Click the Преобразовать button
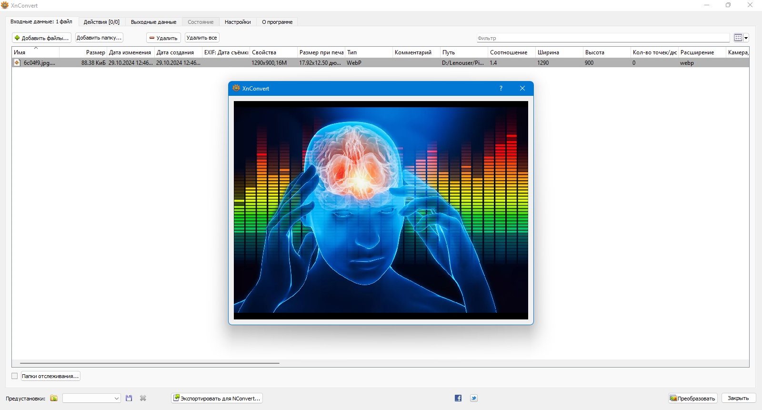This screenshot has height=410, width=762. tap(692, 398)
